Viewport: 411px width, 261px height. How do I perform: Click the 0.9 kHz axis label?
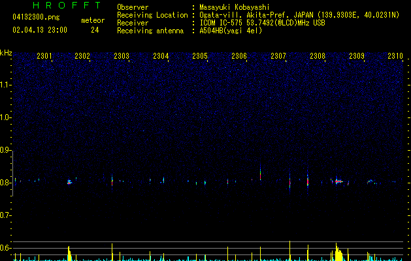[x=5, y=150]
